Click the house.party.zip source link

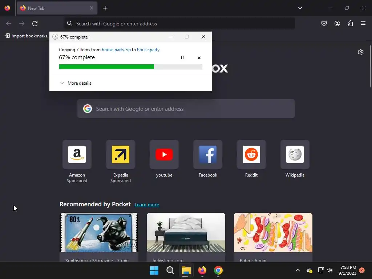coord(116,49)
